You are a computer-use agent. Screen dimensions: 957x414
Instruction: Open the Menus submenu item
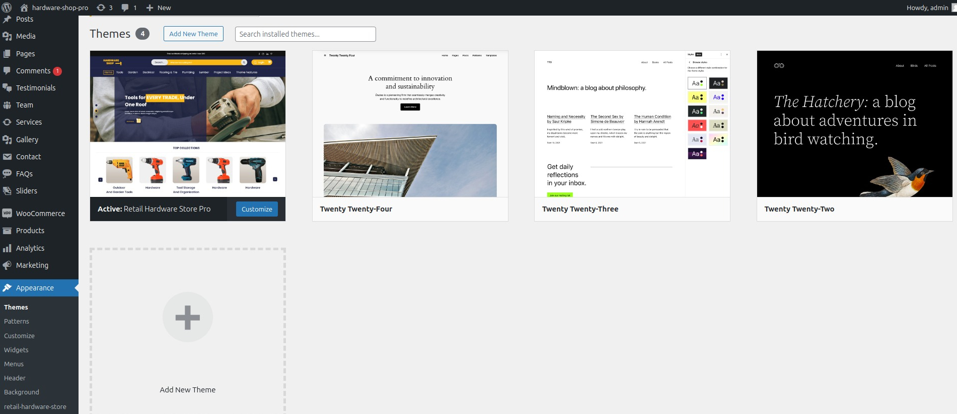tap(14, 364)
